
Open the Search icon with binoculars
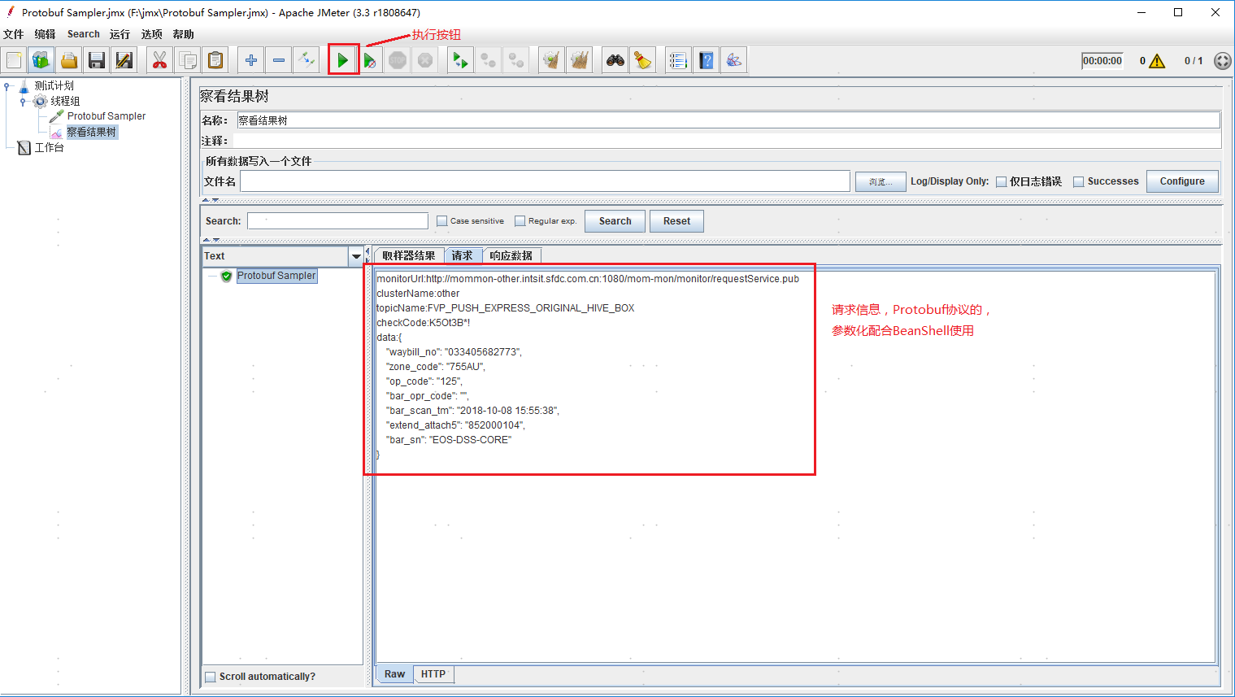(x=615, y=59)
